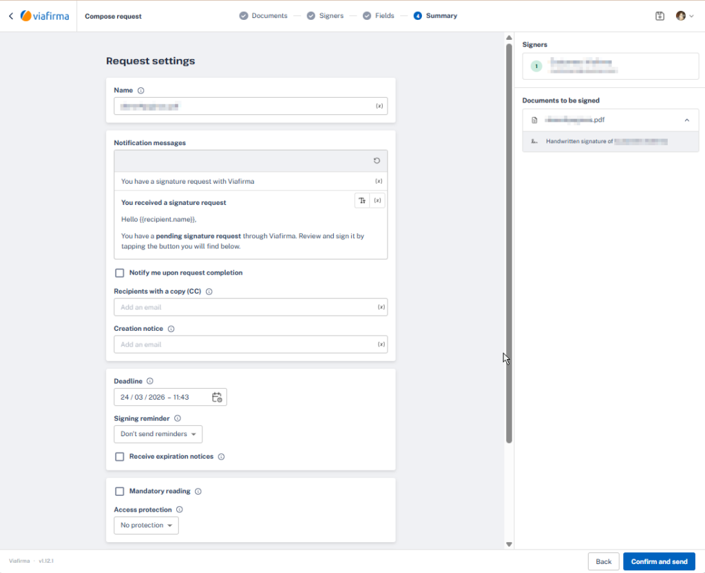Click the save draft floppy disk icon
Image resolution: width=705 pixels, height=573 pixels.
659,15
